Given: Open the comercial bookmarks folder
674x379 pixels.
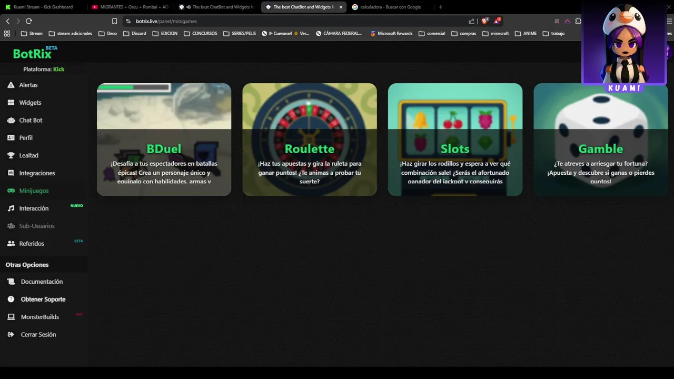Looking at the screenshot, I should pyautogui.click(x=432, y=33).
